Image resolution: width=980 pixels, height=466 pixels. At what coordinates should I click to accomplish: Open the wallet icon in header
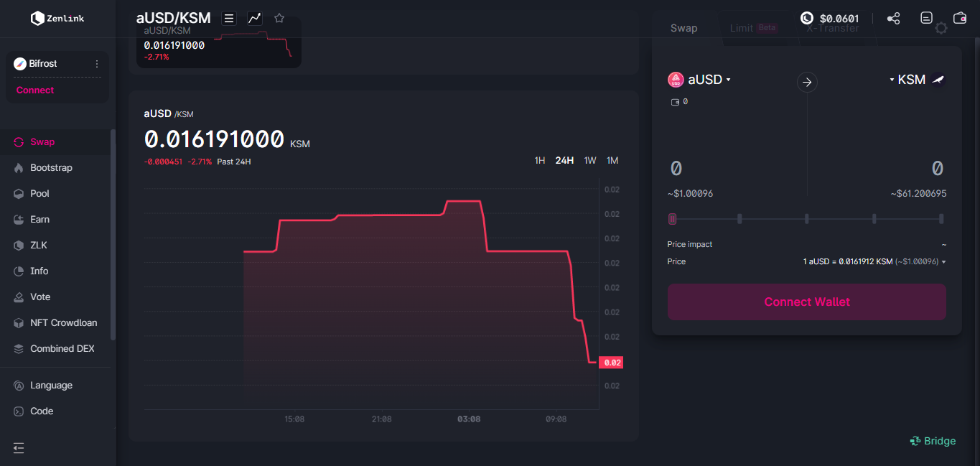point(959,18)
